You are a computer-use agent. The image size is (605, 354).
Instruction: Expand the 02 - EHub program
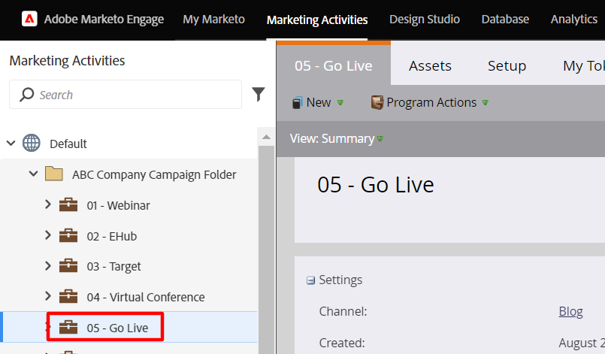[48, 234]
